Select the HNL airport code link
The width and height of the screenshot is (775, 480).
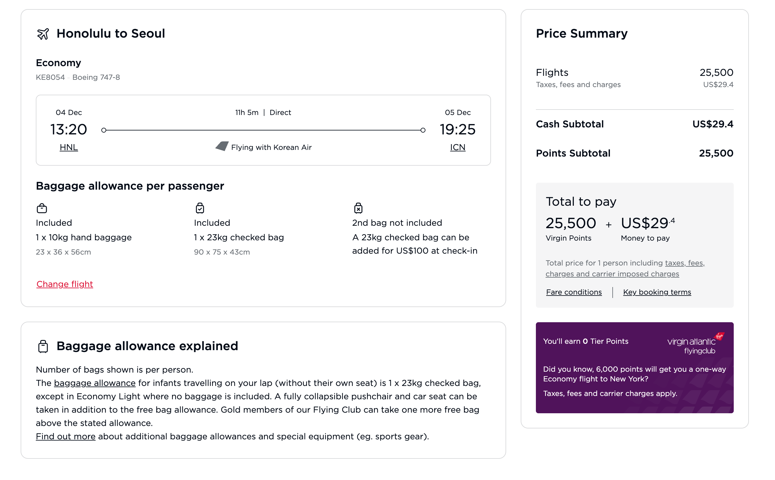69,147
